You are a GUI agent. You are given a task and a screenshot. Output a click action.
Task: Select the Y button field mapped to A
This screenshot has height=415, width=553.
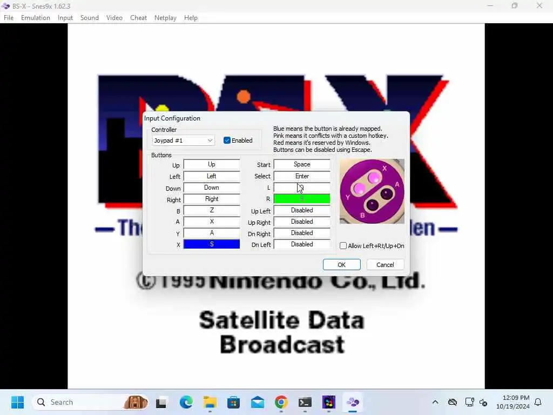[212, 232]
